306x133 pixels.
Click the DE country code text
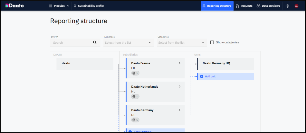click(x=133, y=115)
